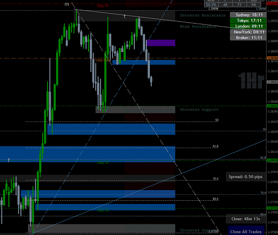Viewport: 278px width, 235px height.
Task: Click the 1.37550 low price label
Action: [x=214, y=231]
